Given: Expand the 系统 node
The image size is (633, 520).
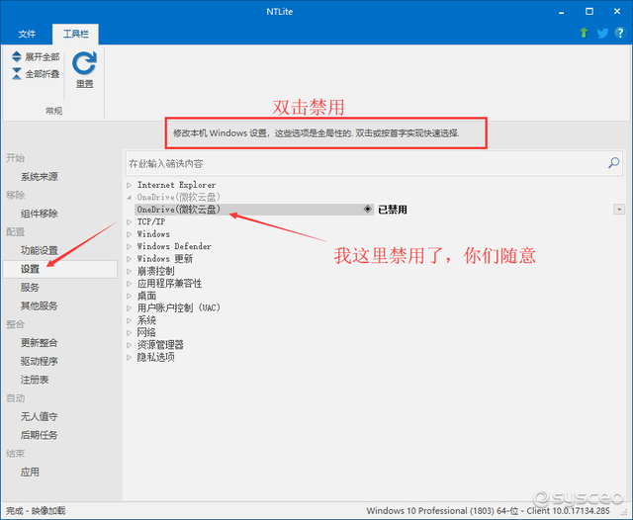Looking at the screenshot, I should click(x=130, y=320).
